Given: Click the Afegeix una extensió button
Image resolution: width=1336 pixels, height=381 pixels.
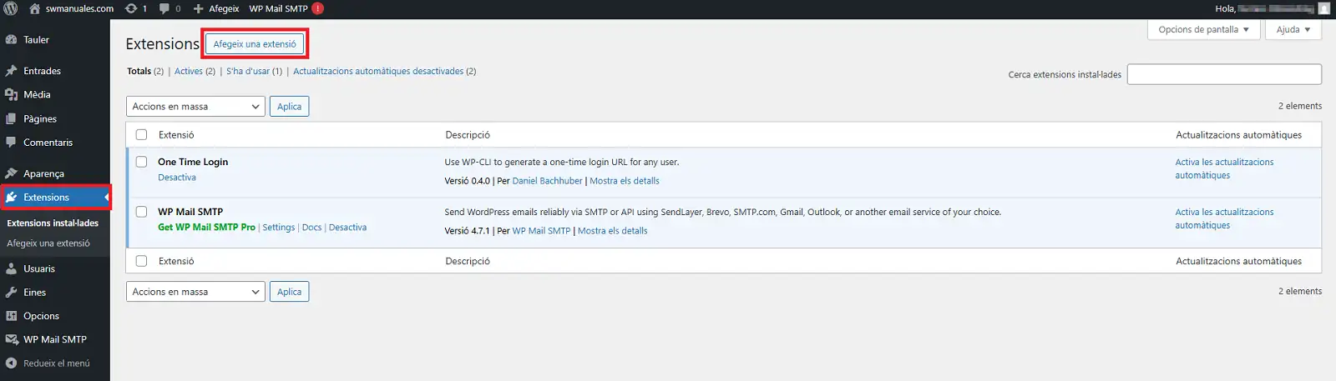Looking at the screenshot, I should [x=255, y=44].
